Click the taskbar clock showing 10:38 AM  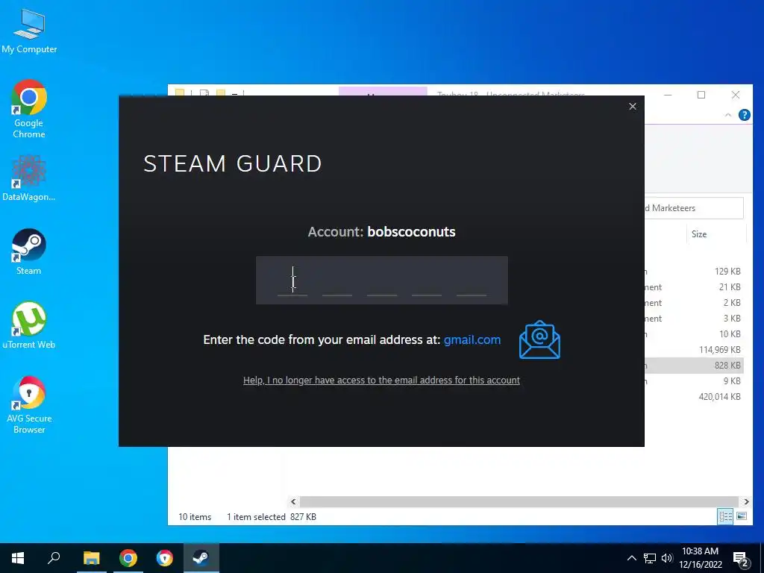click(700, 558)
